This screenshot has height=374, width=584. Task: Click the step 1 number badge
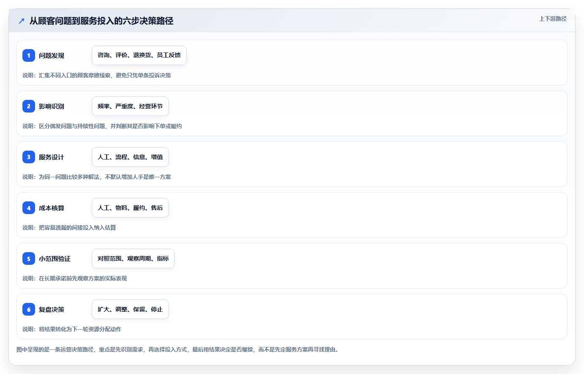(29, 55)
